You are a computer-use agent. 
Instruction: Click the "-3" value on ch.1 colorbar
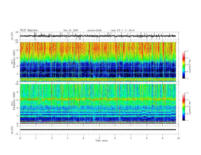pyautogui.click(x=187, y=51)
